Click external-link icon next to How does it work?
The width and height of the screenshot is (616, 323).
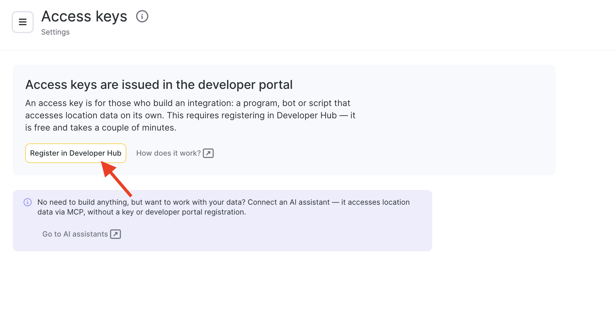pyautogui.click(x=208, y=153)
